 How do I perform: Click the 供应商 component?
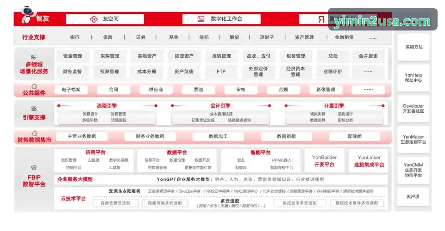pos(156,90)
